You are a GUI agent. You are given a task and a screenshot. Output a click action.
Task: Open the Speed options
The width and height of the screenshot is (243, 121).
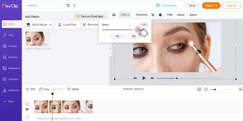[x=193, y=15]
